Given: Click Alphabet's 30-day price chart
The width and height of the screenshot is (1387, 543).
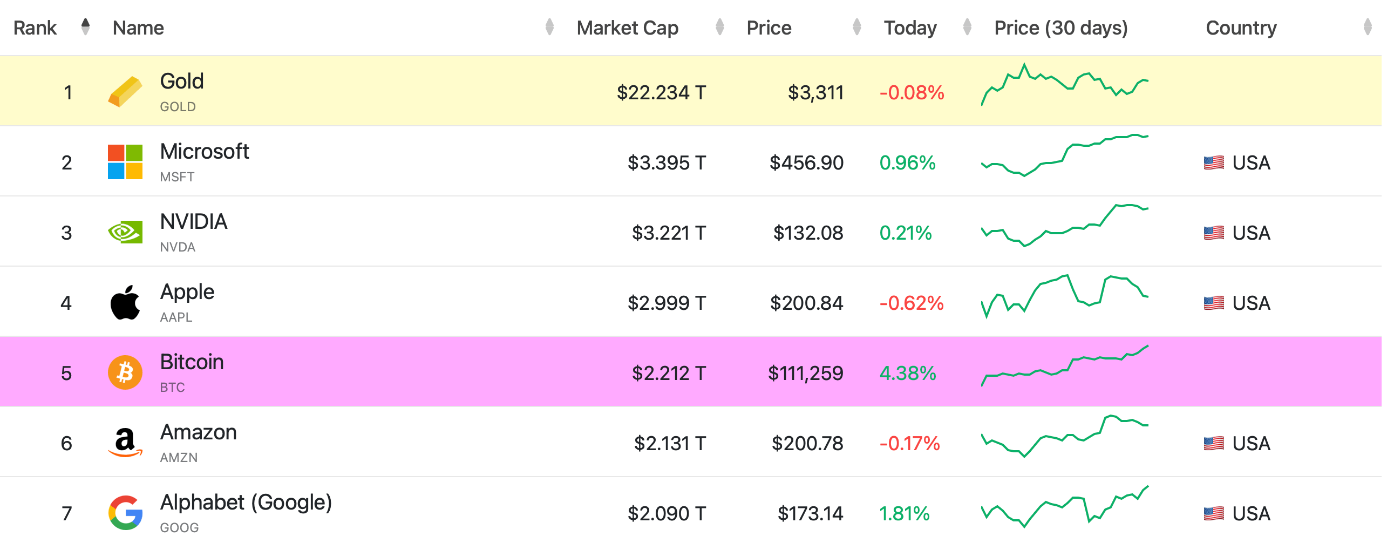Looking at the screenshot, I should [1064, 506].
